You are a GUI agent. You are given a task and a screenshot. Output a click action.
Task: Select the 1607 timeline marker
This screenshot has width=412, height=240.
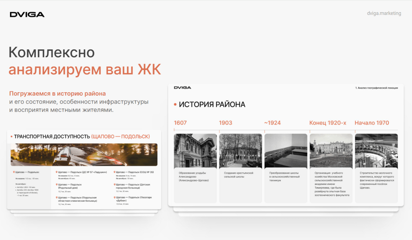click(180, 123)
